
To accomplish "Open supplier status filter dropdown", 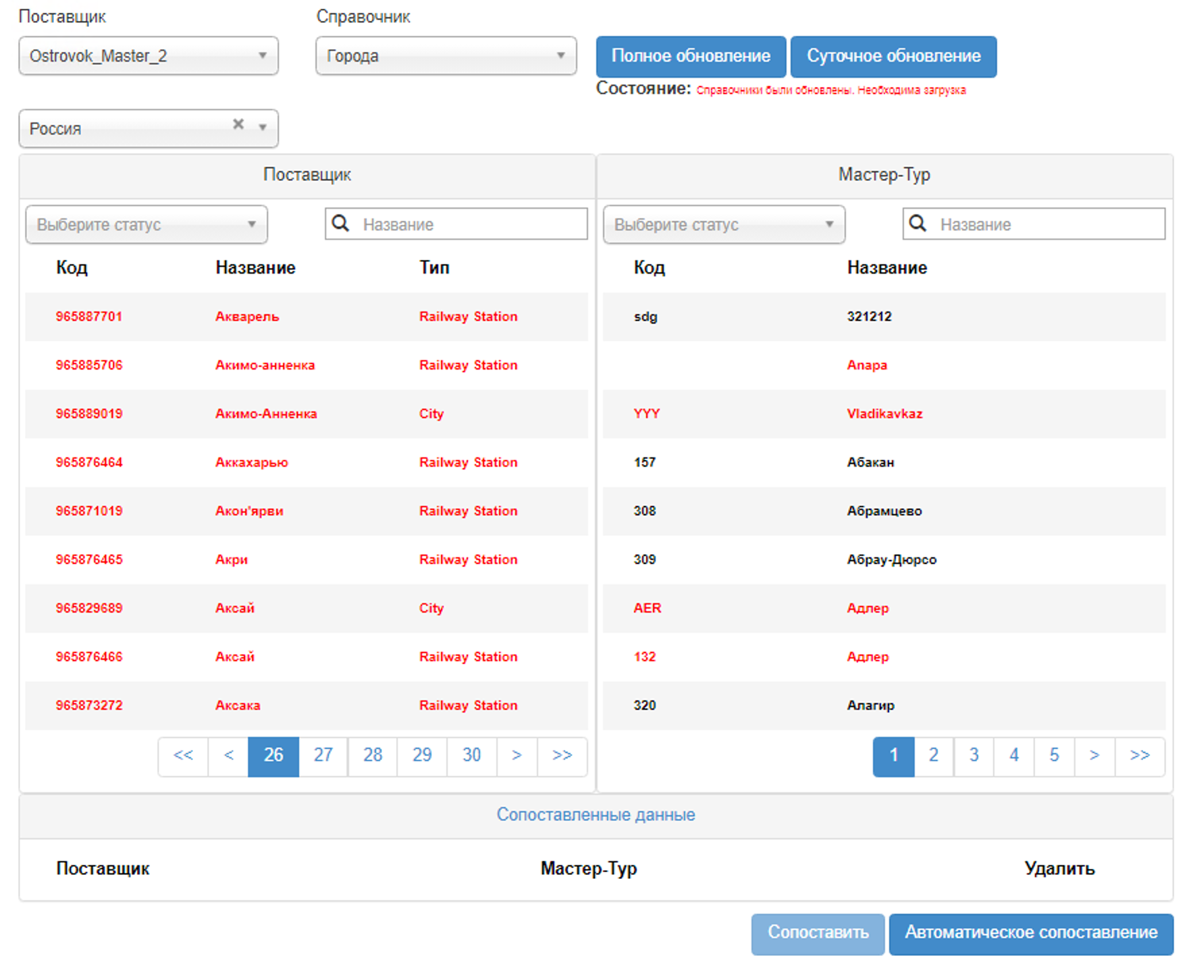I will (x=147, y=225).
